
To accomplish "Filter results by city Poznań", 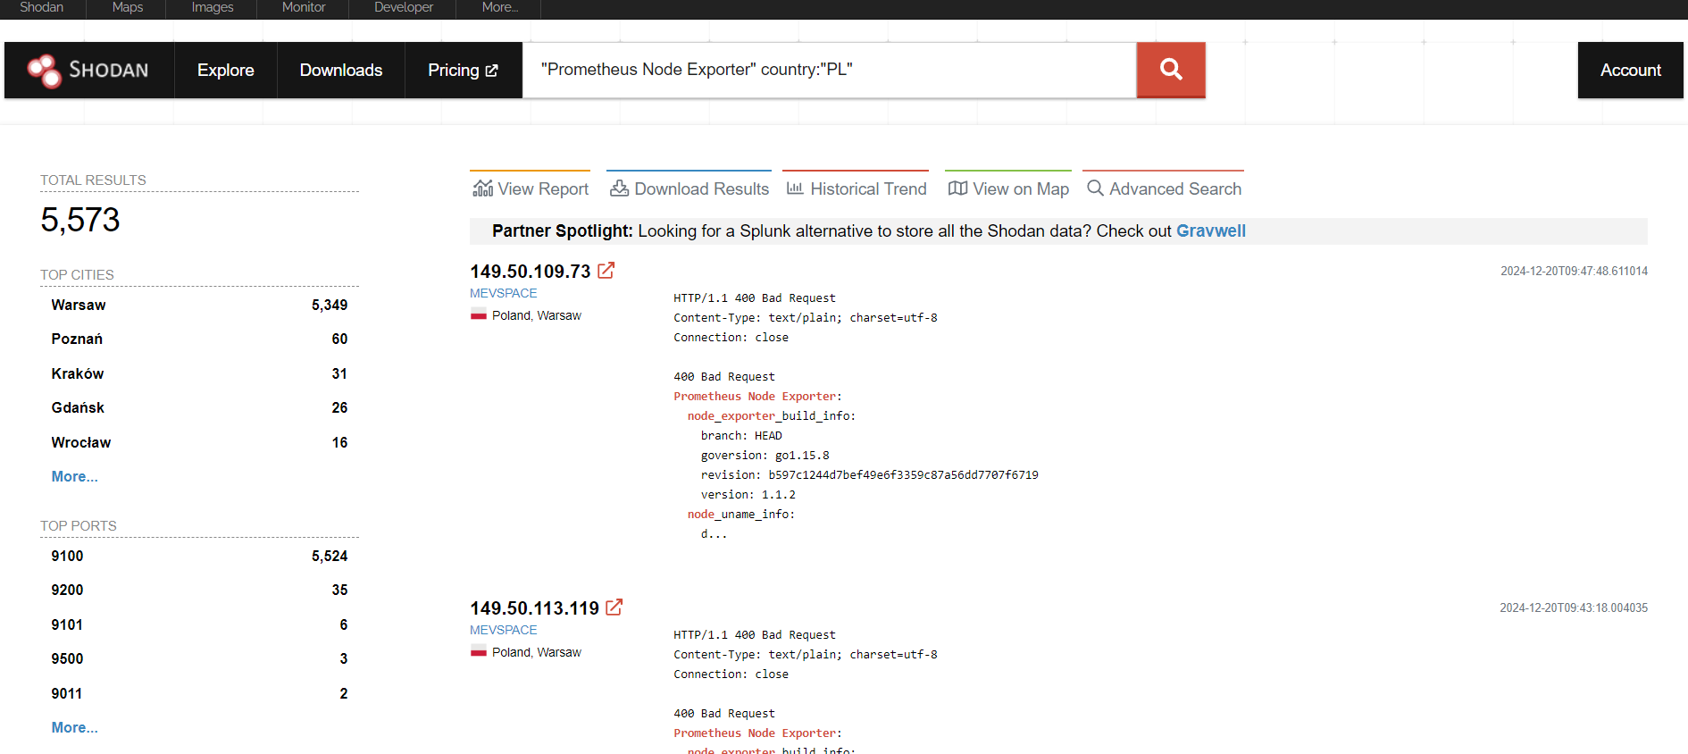I will point(77,339).
